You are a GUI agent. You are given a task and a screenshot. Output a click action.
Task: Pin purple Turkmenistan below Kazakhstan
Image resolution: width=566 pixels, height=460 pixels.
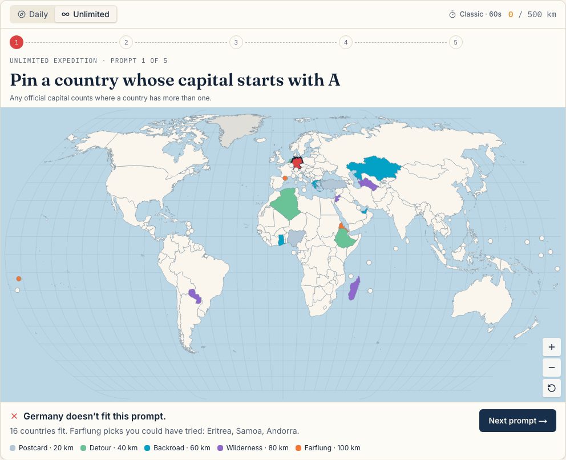[368, 184]
